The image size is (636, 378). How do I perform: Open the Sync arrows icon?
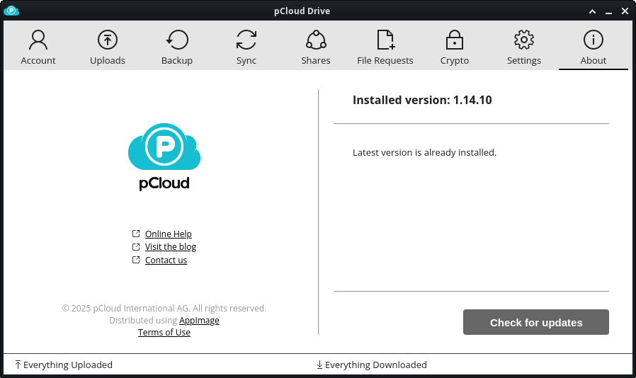[246, 40]
